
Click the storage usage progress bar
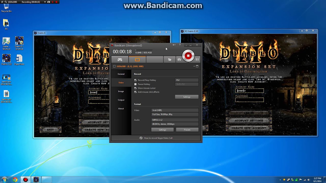[x=144, y=50]
